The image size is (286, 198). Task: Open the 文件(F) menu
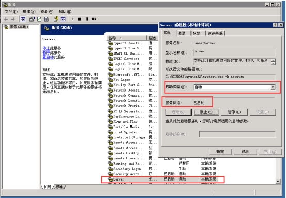(x=11, y=12)
